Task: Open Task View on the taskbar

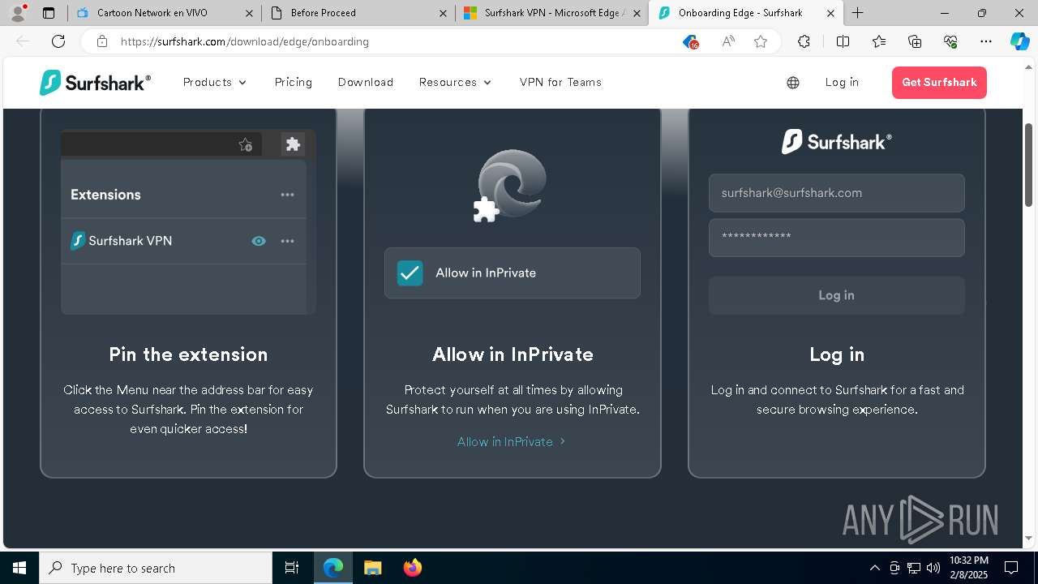Action: (x=292, y=568)
